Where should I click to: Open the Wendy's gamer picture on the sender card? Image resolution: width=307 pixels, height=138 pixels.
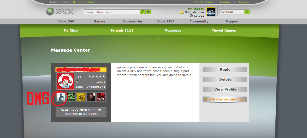click(65, 81)
